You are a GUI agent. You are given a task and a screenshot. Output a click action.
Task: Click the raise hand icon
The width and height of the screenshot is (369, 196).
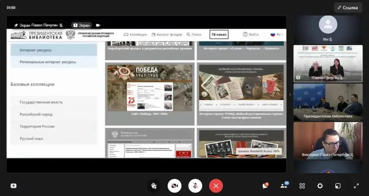tap(153, 186)
